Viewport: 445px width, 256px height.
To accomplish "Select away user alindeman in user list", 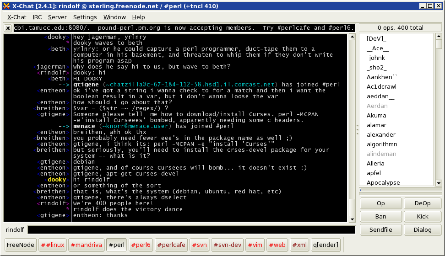I will click(x=381, y=154).
